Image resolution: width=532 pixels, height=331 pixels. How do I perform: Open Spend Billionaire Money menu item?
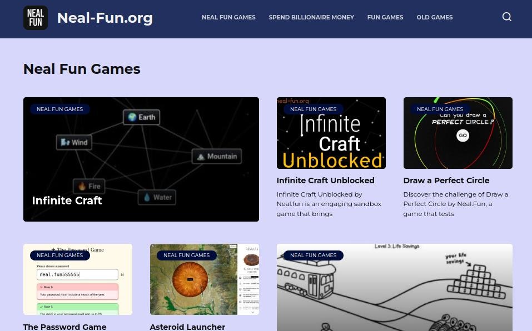[311, 17]
